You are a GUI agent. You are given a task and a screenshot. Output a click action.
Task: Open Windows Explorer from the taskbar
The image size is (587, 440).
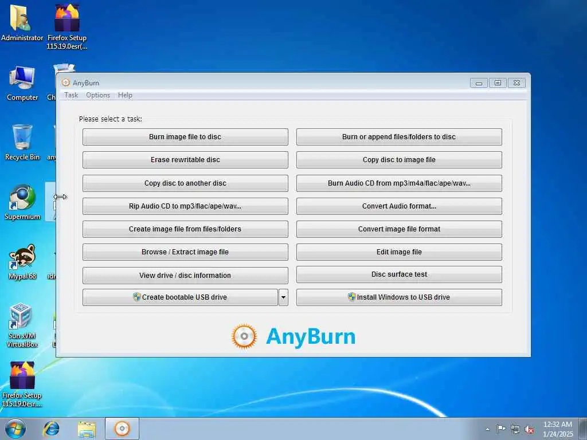pos(87,429)
